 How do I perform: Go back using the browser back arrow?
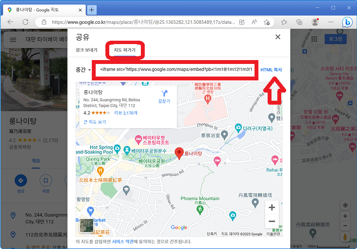10,22
